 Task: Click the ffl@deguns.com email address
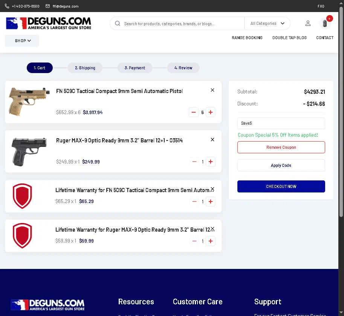tap(66, 6)
